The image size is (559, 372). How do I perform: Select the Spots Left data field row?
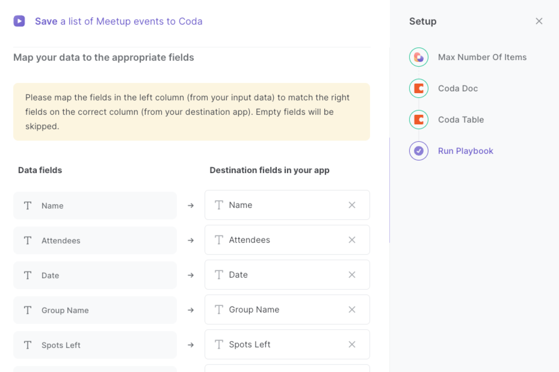click(x=95, y=345)
